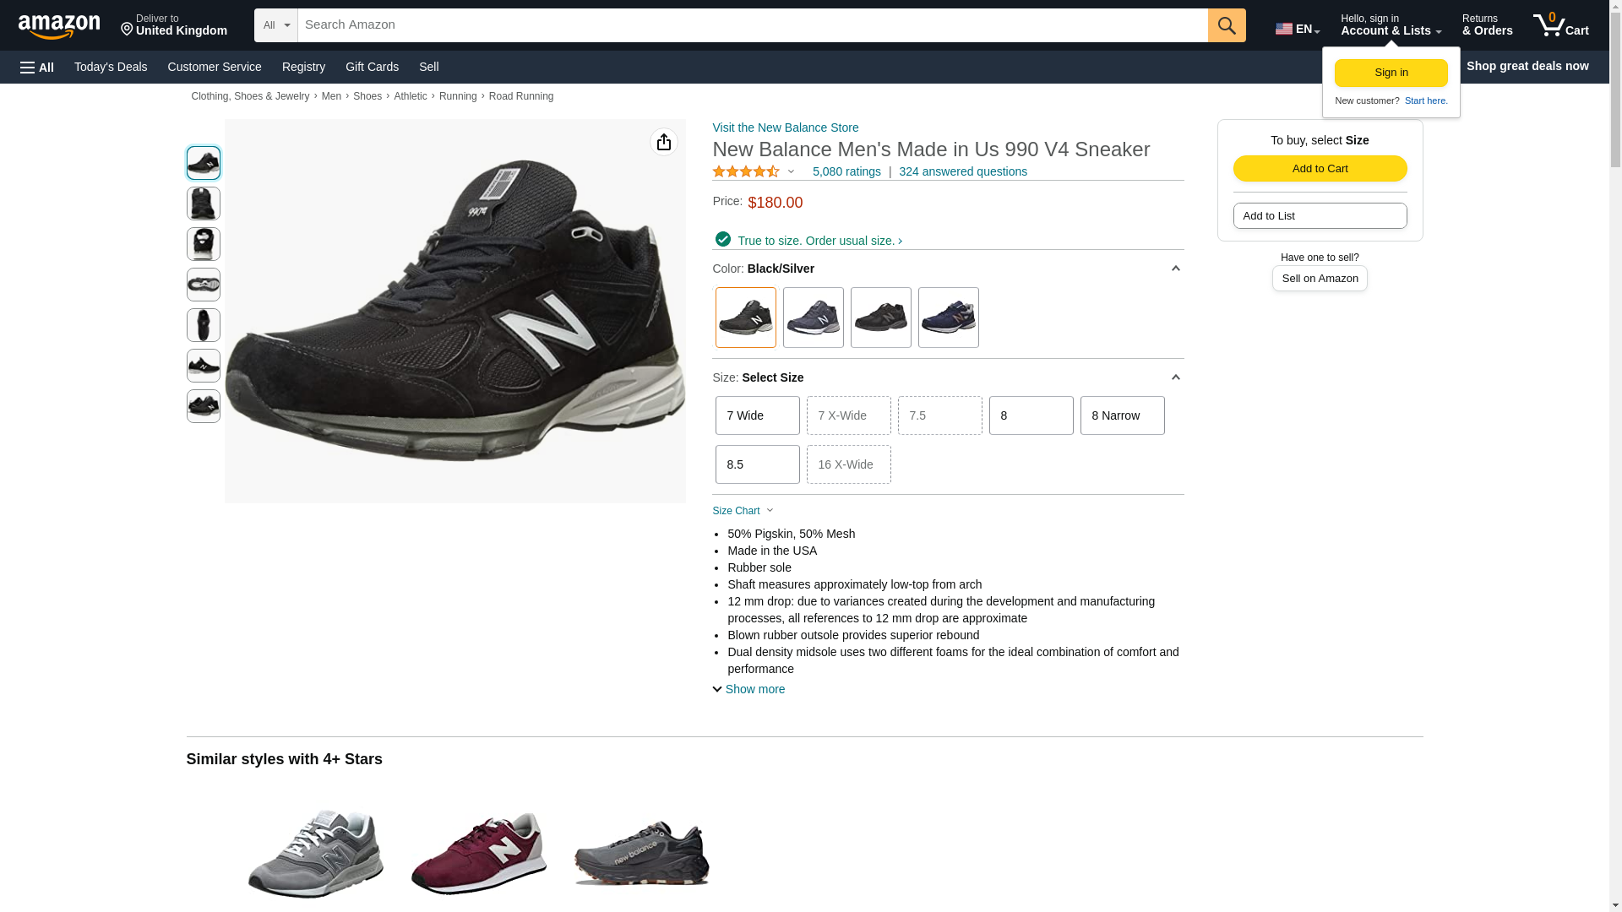Open Today's Deals in navigation bar

(111, 67)
